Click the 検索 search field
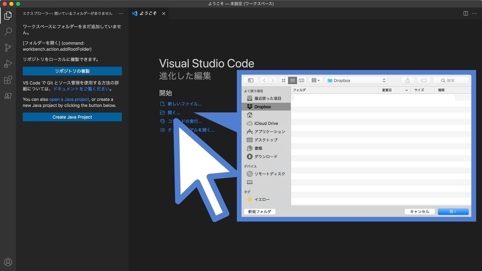This screenshot has width=482, height=271. [x=451, y=80]
